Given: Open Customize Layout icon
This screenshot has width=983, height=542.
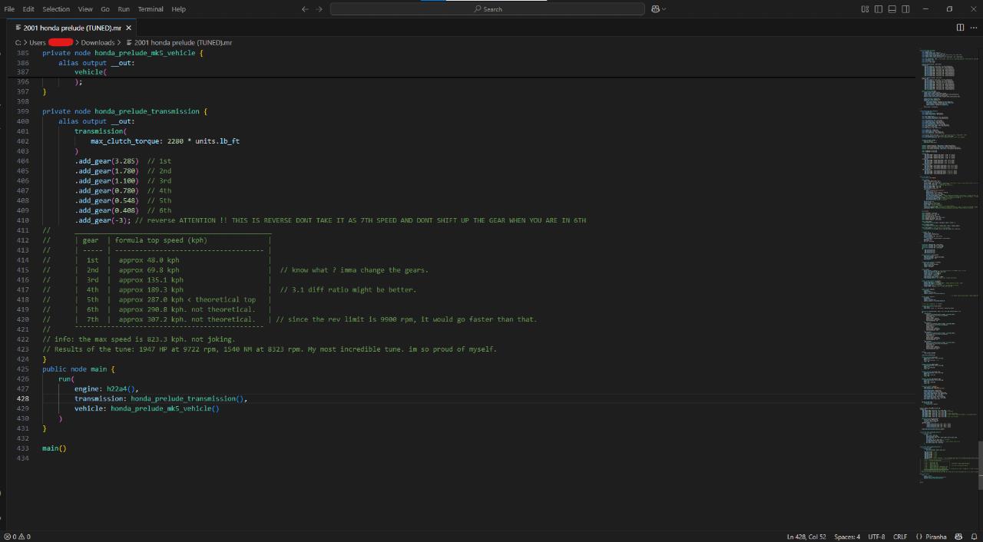Looking at the screenshot, I should click(866, 9).
